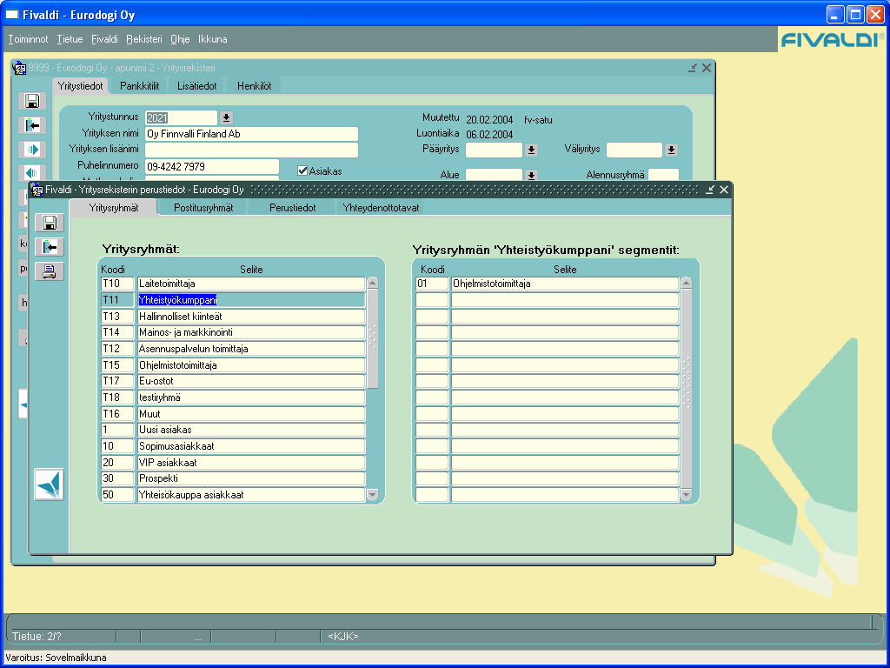Close the perustiedot dialog window
Screen dimensions: 890x668
tap(724, 190)
